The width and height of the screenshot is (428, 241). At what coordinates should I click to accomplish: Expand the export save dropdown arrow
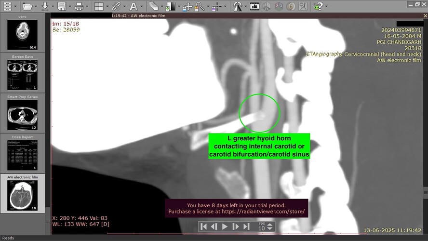pyautogui.click(x=70, y=6)
